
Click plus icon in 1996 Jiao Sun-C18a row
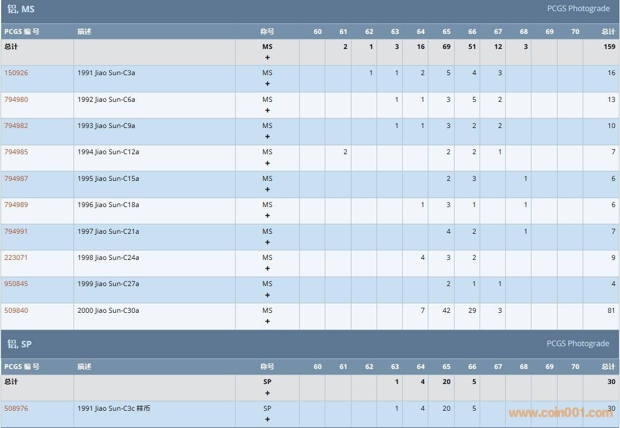pos(267,215)
